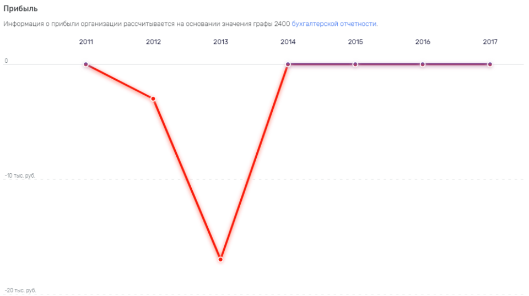Select the 2014 data point marker

click(x=288, y=64)
